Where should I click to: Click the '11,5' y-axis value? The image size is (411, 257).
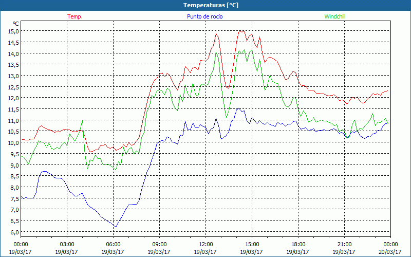click(x=14, y=109)
